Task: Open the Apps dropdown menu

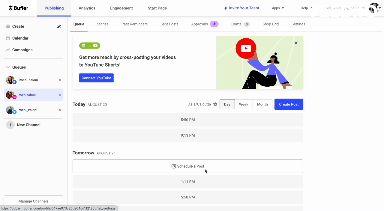Action: coord(278,8)
